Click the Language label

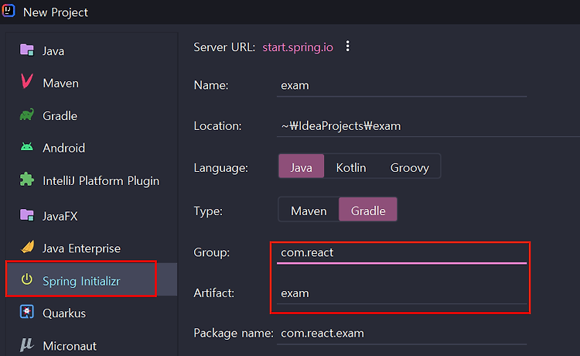[x=221, y=168]
